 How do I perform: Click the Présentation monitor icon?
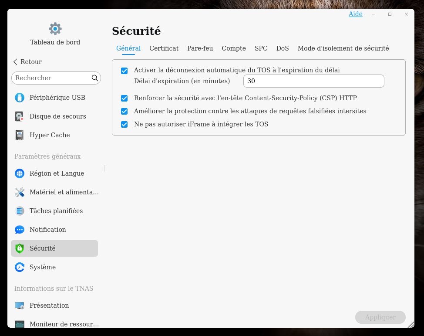(19, 305)
